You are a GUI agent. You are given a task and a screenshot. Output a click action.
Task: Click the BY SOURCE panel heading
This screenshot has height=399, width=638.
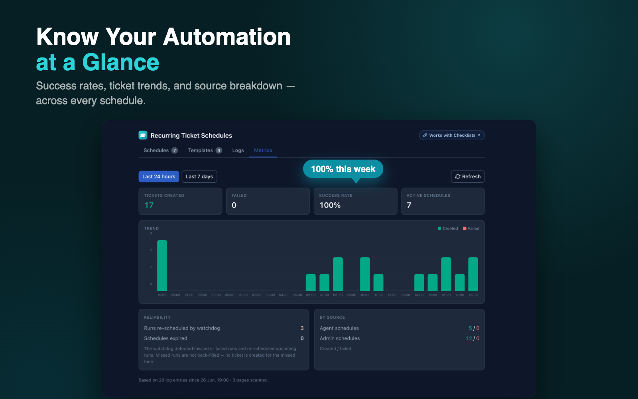point(332,318)
